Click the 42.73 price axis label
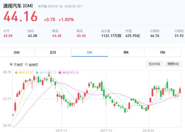The width and height of the screenshot is (185, 132). pyautogui.click(x=7, y=99)
